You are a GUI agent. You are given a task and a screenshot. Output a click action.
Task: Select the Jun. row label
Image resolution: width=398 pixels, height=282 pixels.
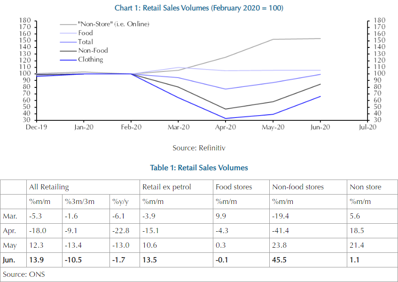[10, 260]
